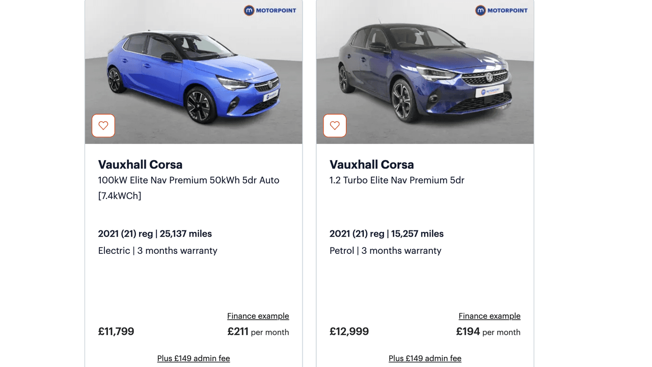The height and width of the screenshot is (367, 652).
Task: Favorite the electric Vauxhall Corsa with heart icon
Action: point(103,125)
